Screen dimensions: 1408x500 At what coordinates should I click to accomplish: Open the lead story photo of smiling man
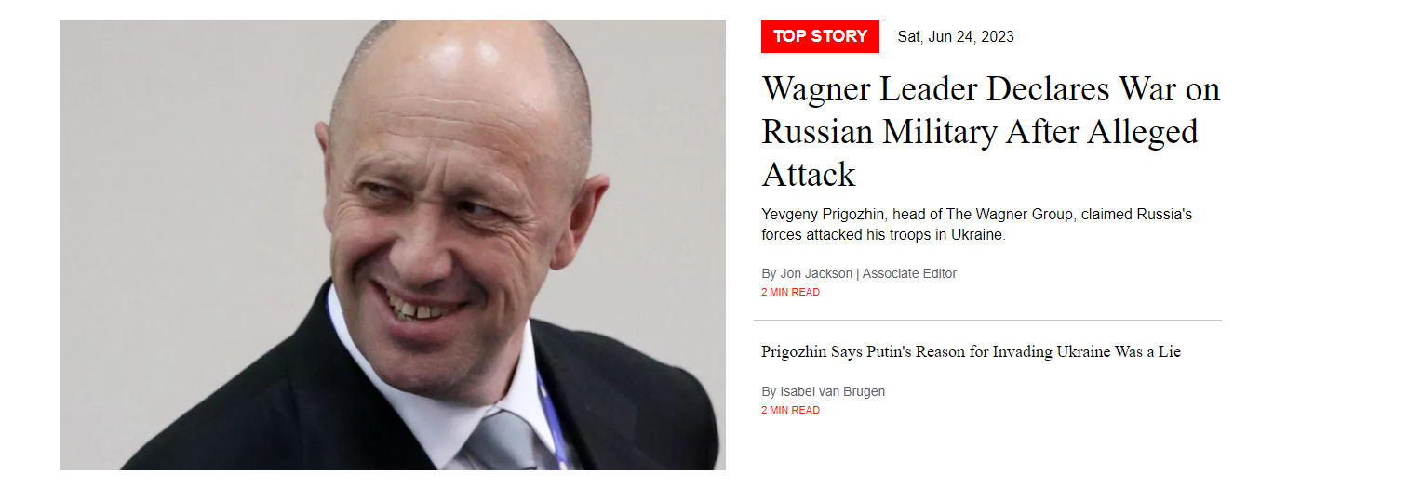tap(392, 244)
